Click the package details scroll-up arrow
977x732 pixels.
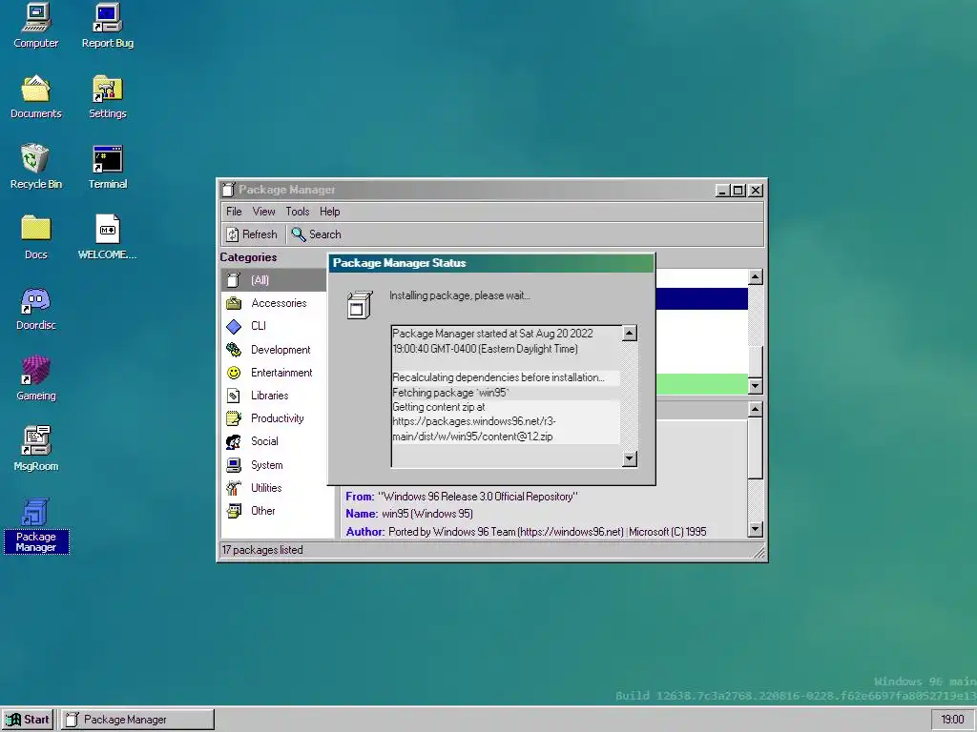click(756, 409)
